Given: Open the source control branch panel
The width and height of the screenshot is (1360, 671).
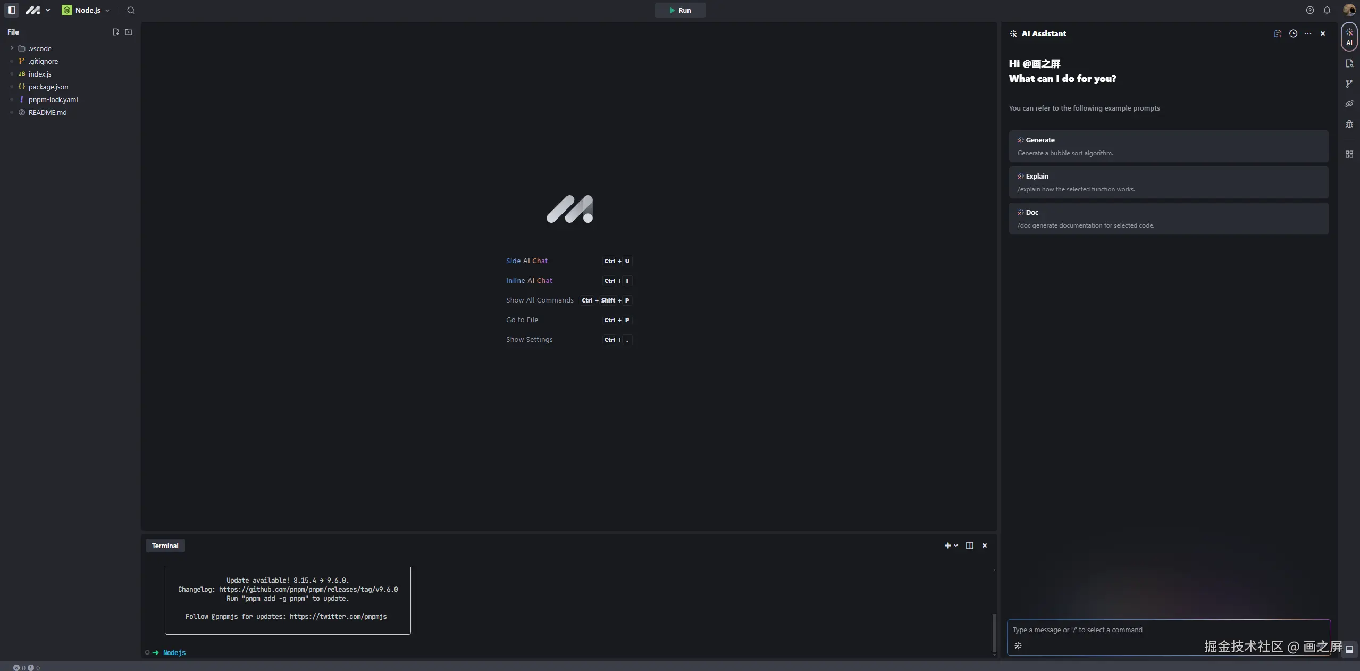Looking at the screenshot, I should pos(1349,83).
